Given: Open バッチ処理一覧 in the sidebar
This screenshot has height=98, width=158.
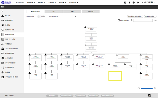Looking at the screenshot, I should (x=12, y=68).
